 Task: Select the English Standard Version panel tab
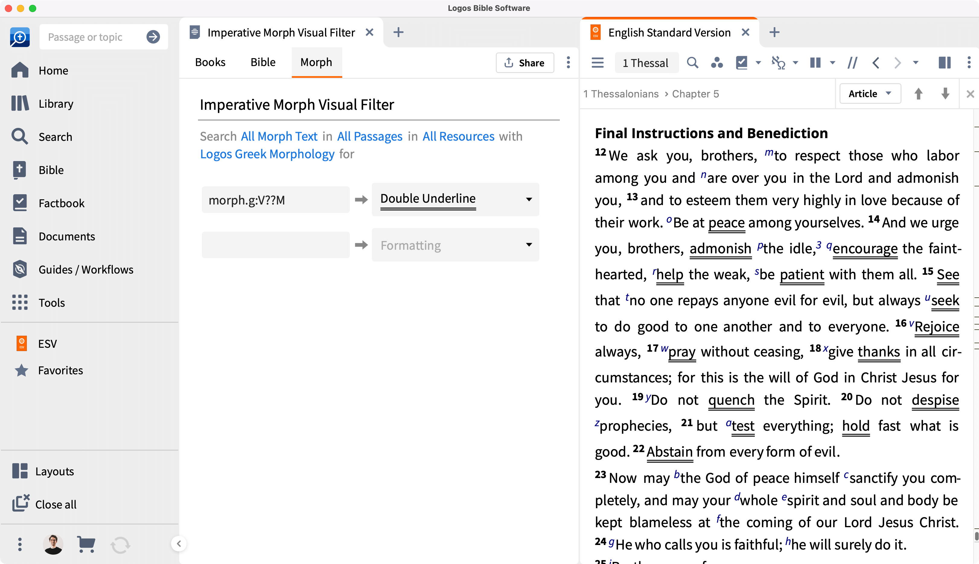669,32
